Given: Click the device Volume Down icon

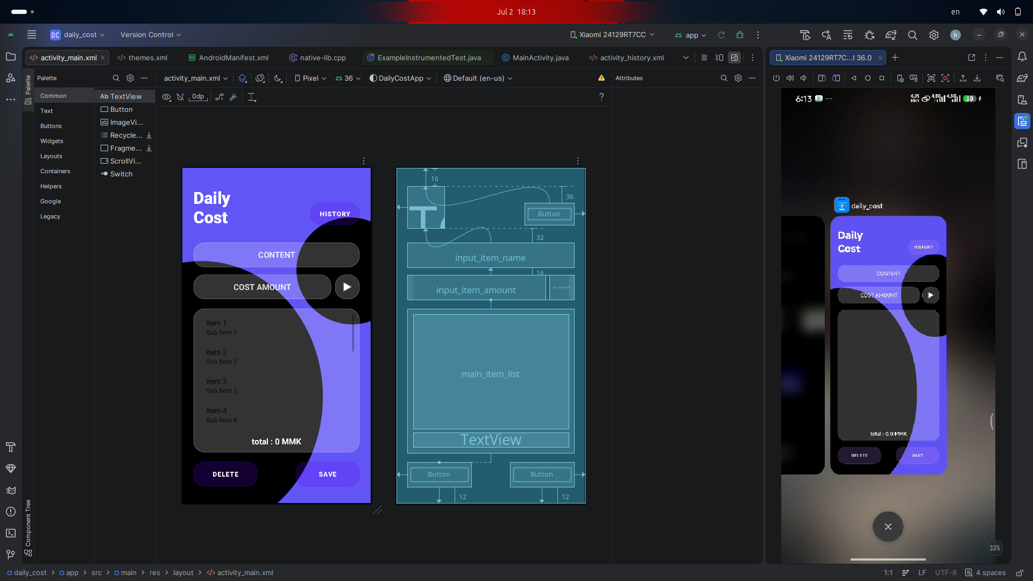Looking at the screenshot, I should pyautogui.click(x=804, y=78).
